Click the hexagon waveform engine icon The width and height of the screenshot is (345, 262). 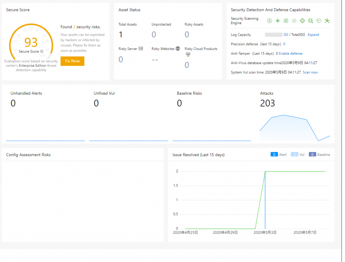pos(294,21)
